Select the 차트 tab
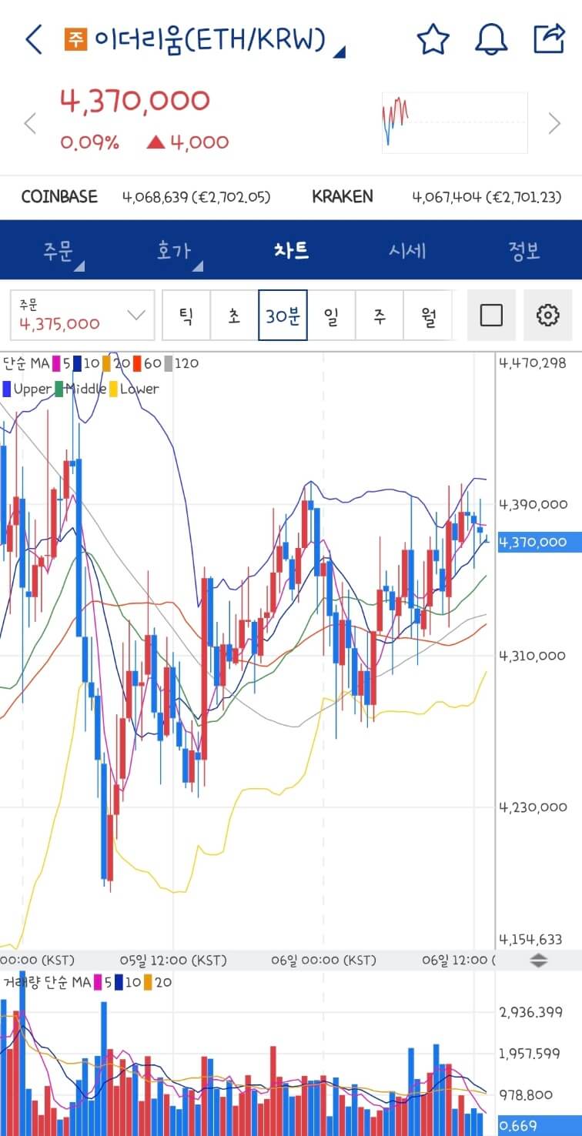This screenshot has width=582, height=1136. [291, 250]
